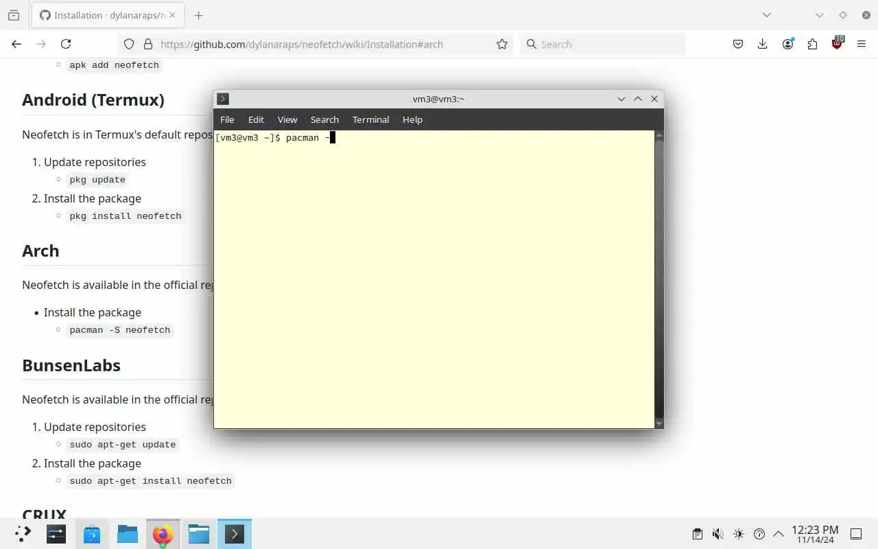
Task: Open terminal Edit menu
Action: tap(256, 119)
